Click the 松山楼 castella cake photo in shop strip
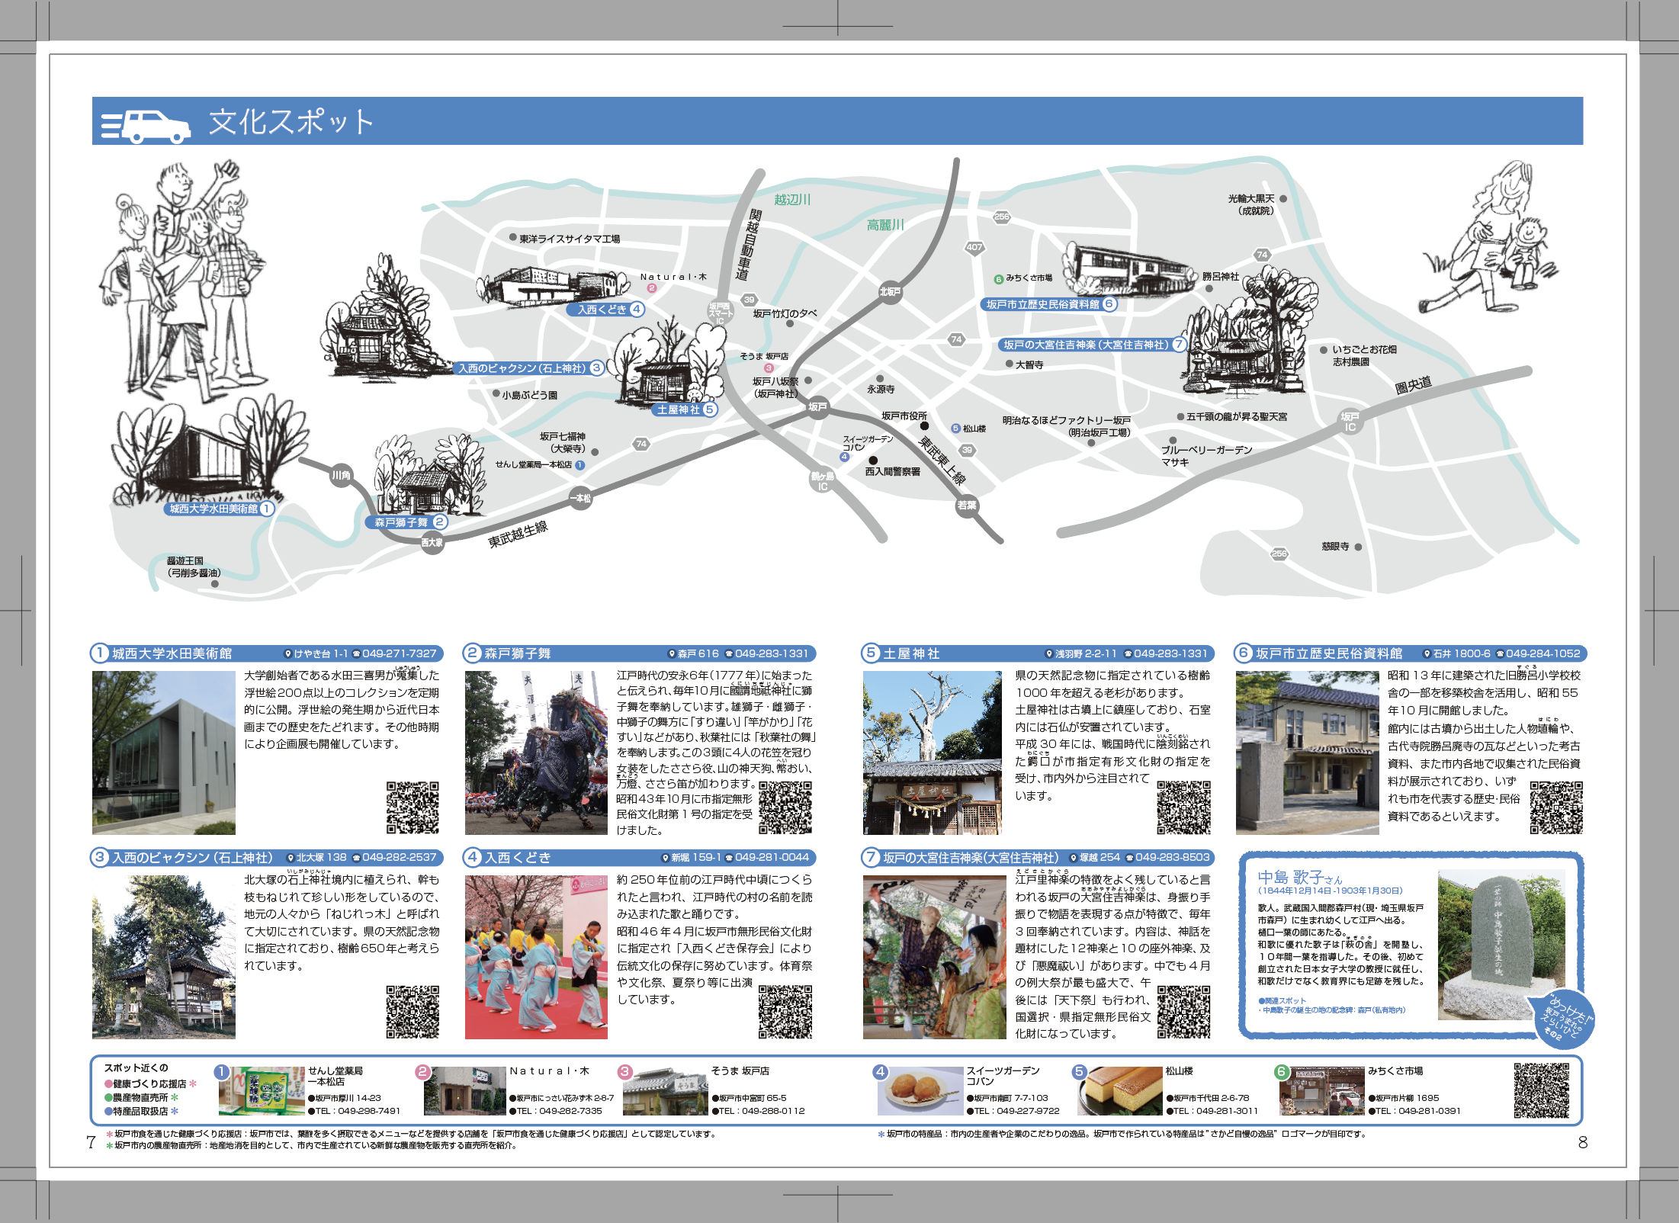This screenshot has height=1223, width=1679. (x=1120, y=1091)
